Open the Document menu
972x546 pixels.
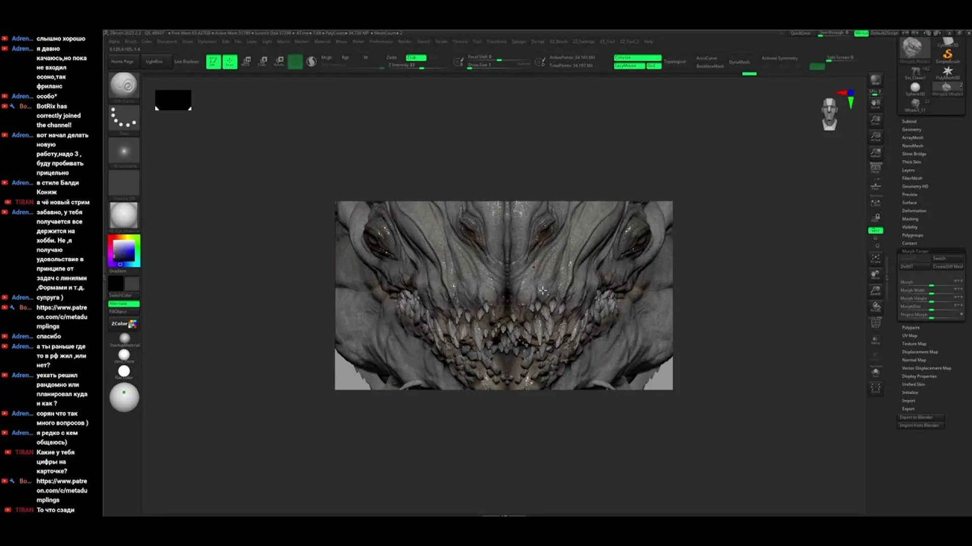click(x=167, y=41)
